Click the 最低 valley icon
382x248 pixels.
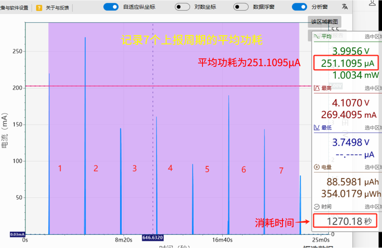coord(317,127)
